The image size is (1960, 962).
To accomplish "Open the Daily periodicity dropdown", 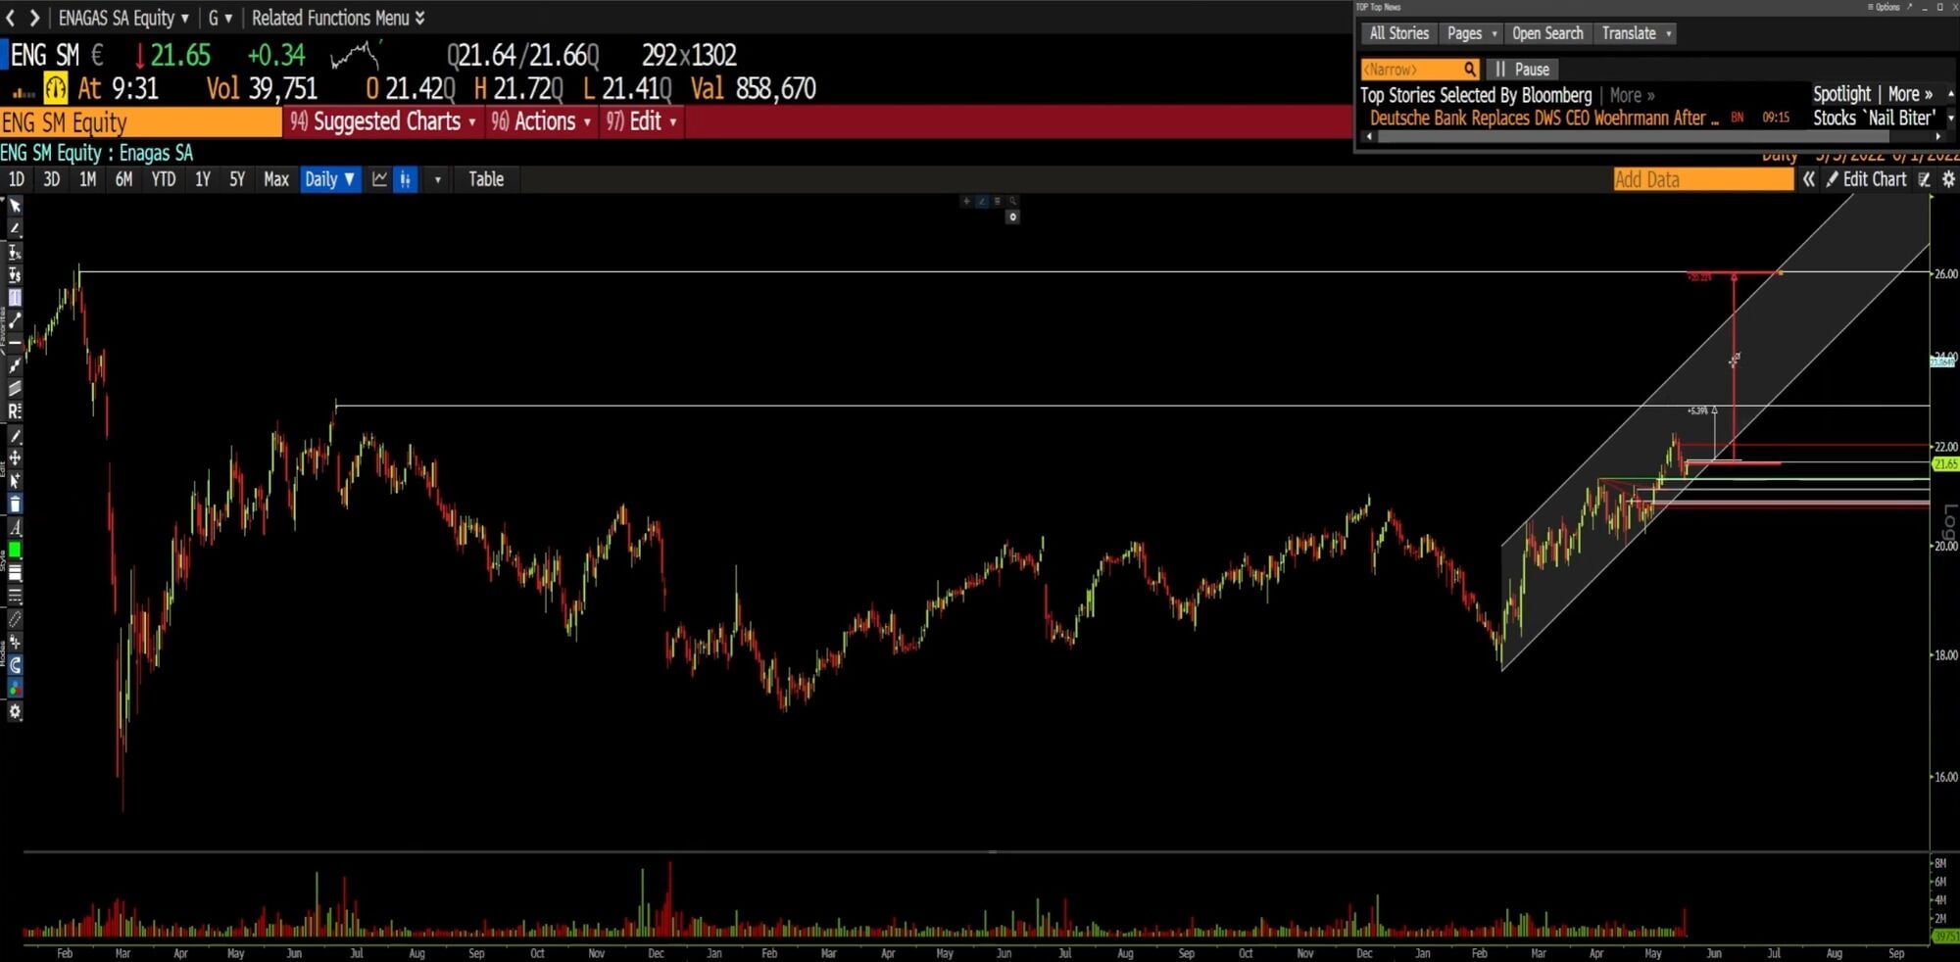I will pyautogui.click(x=329, y=179).
